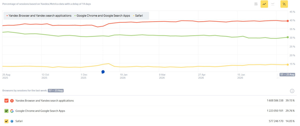This screenshot has width=300, height=126.
Task: Uncheck the Safari row checkbox
Action: (x=6, y=121)
